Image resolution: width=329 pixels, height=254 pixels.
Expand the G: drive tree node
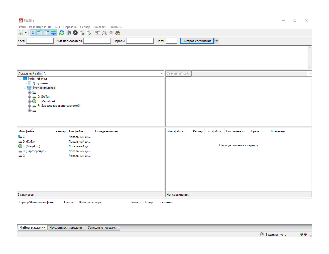click(x=29, y=110)
